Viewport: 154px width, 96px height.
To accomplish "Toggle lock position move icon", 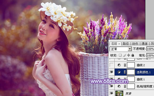I will (x=129, y=55).
